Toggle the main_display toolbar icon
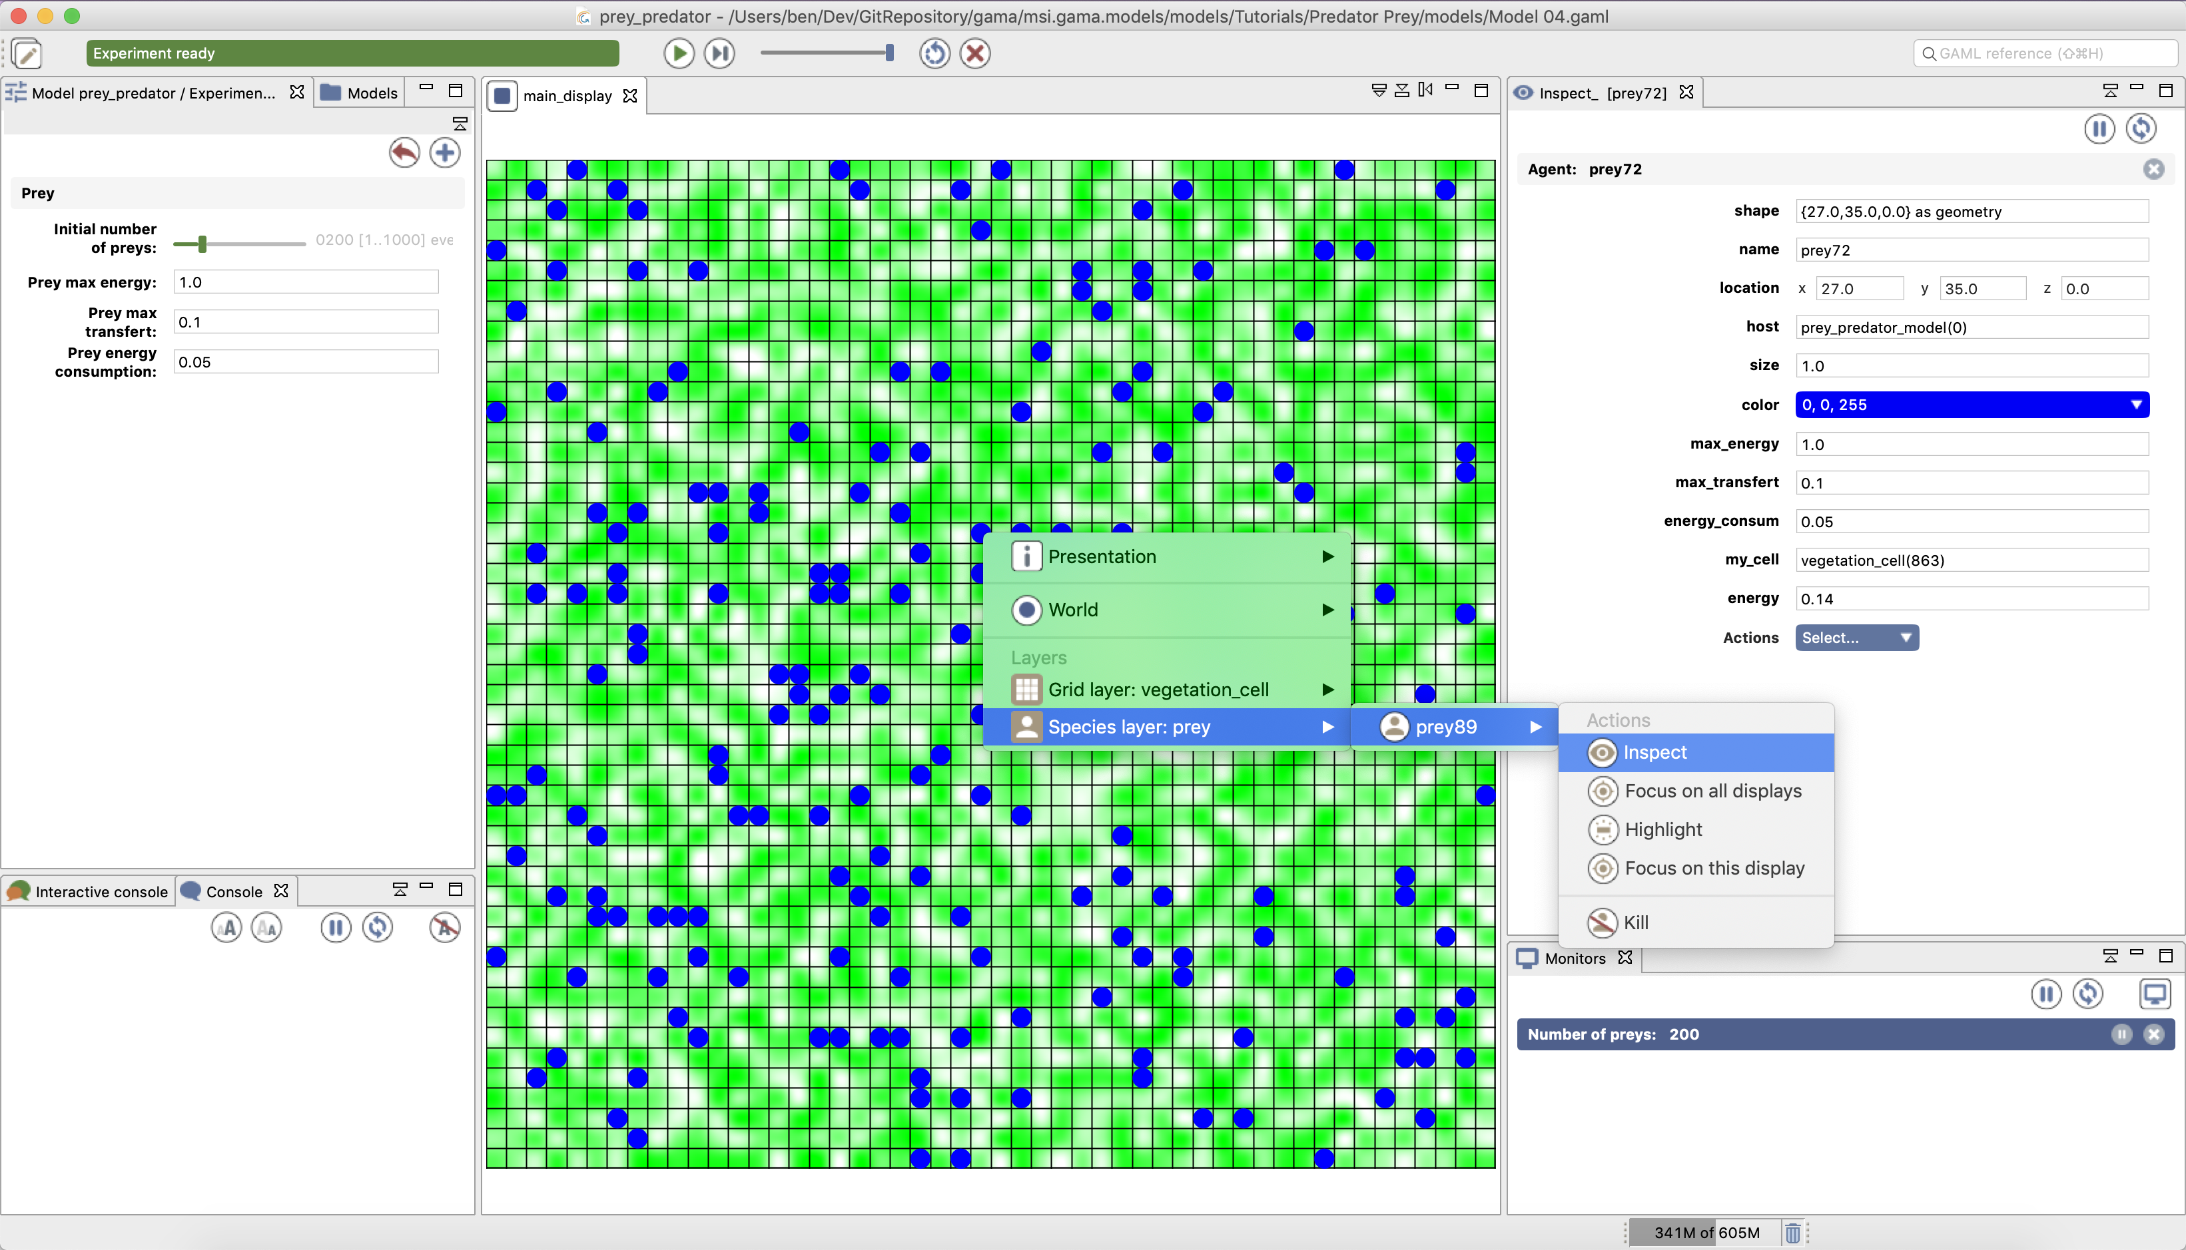 (x=1379, y=90)
